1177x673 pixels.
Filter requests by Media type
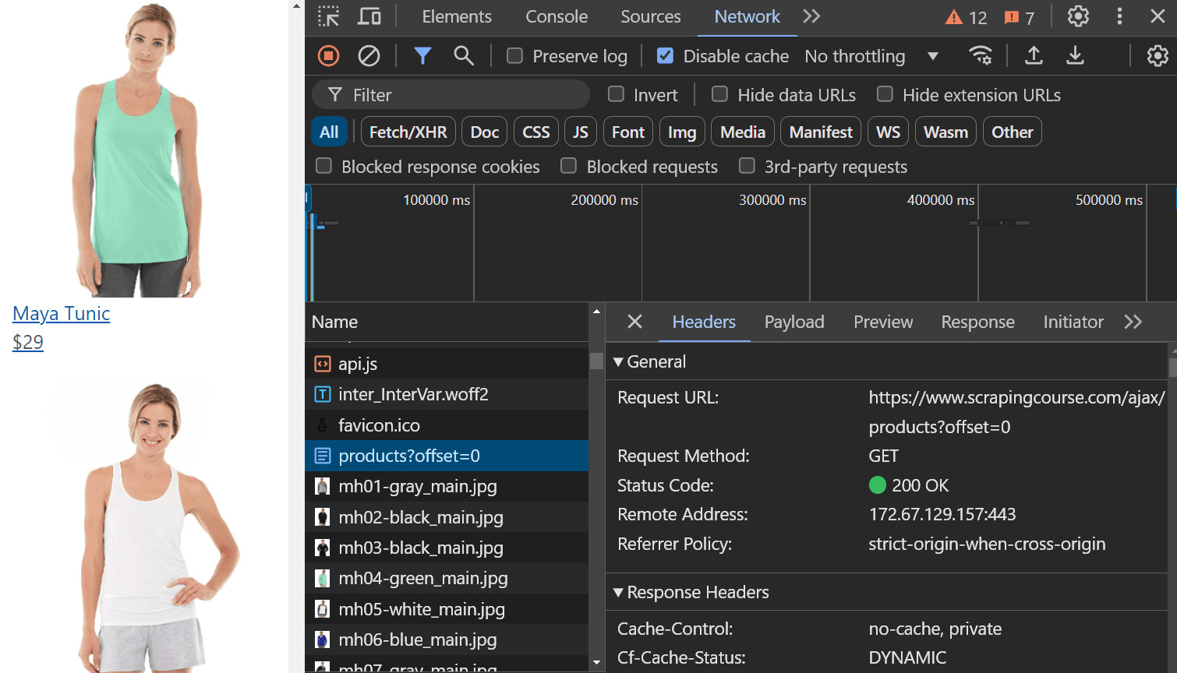click(743, 132)
